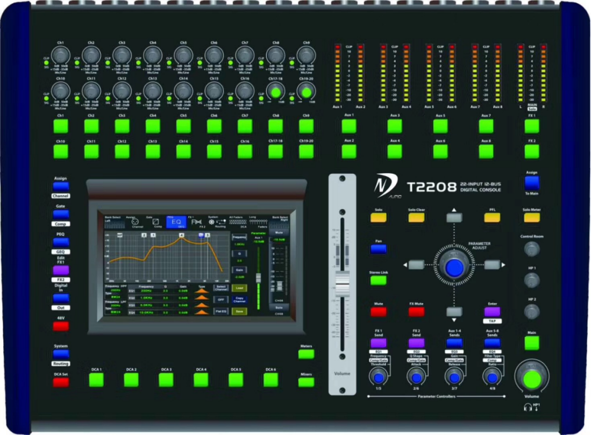Tap the EQ2 filter type triangle icon
Screen dimensions: 591x435
[x=202, y=298]
